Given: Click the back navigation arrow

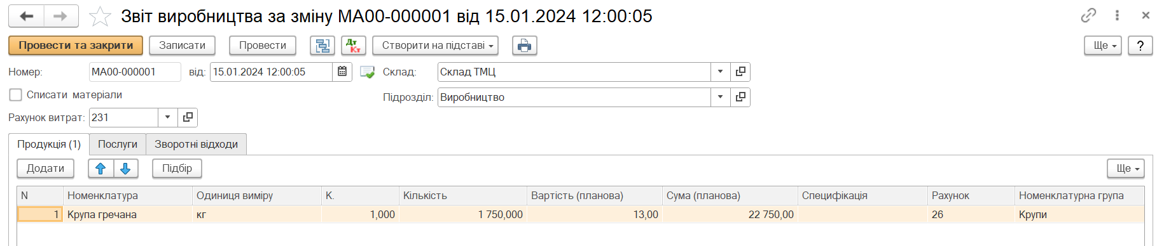Looking at the screenshot, I should [x=26, y=16].
